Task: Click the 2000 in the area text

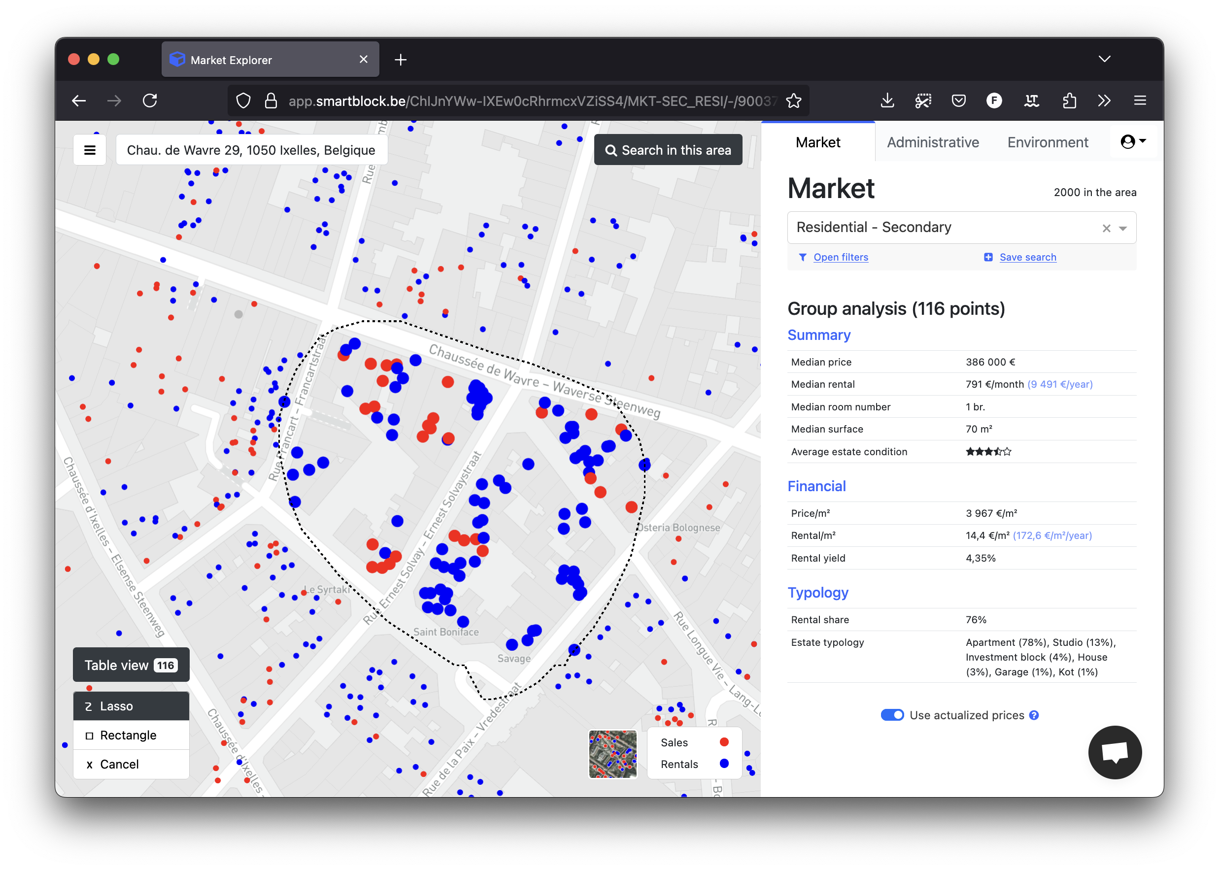Action: [1095, 192]
